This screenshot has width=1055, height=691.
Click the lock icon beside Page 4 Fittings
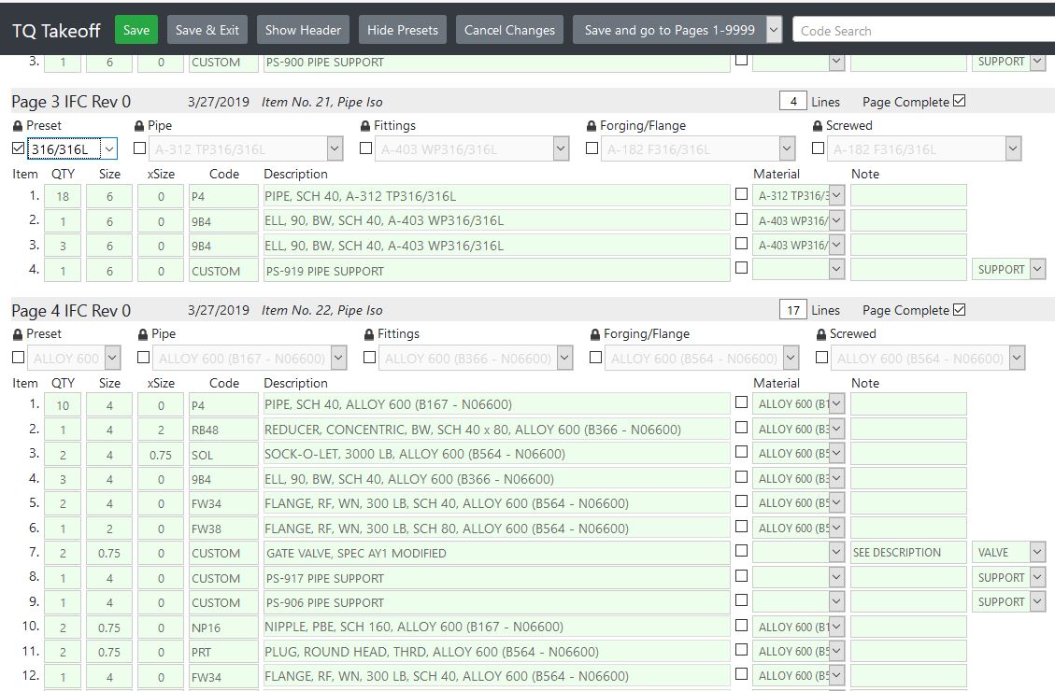[x=369, y=334]
